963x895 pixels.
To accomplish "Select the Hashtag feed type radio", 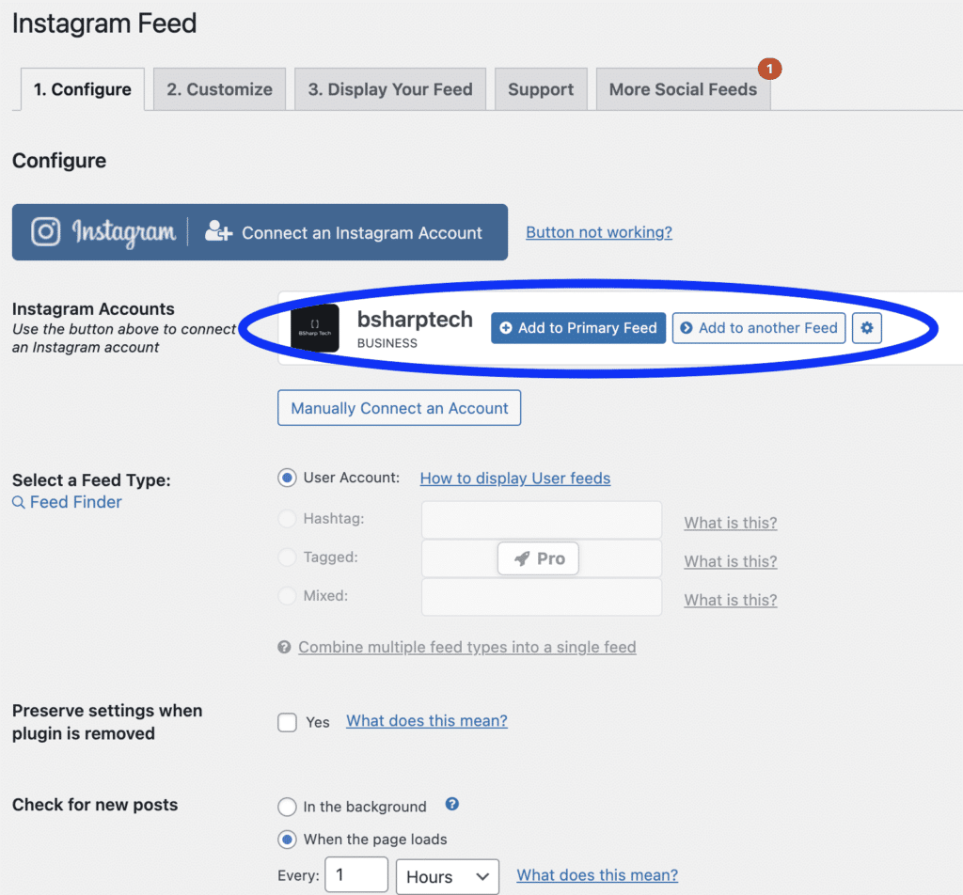I will coord(287,519).
